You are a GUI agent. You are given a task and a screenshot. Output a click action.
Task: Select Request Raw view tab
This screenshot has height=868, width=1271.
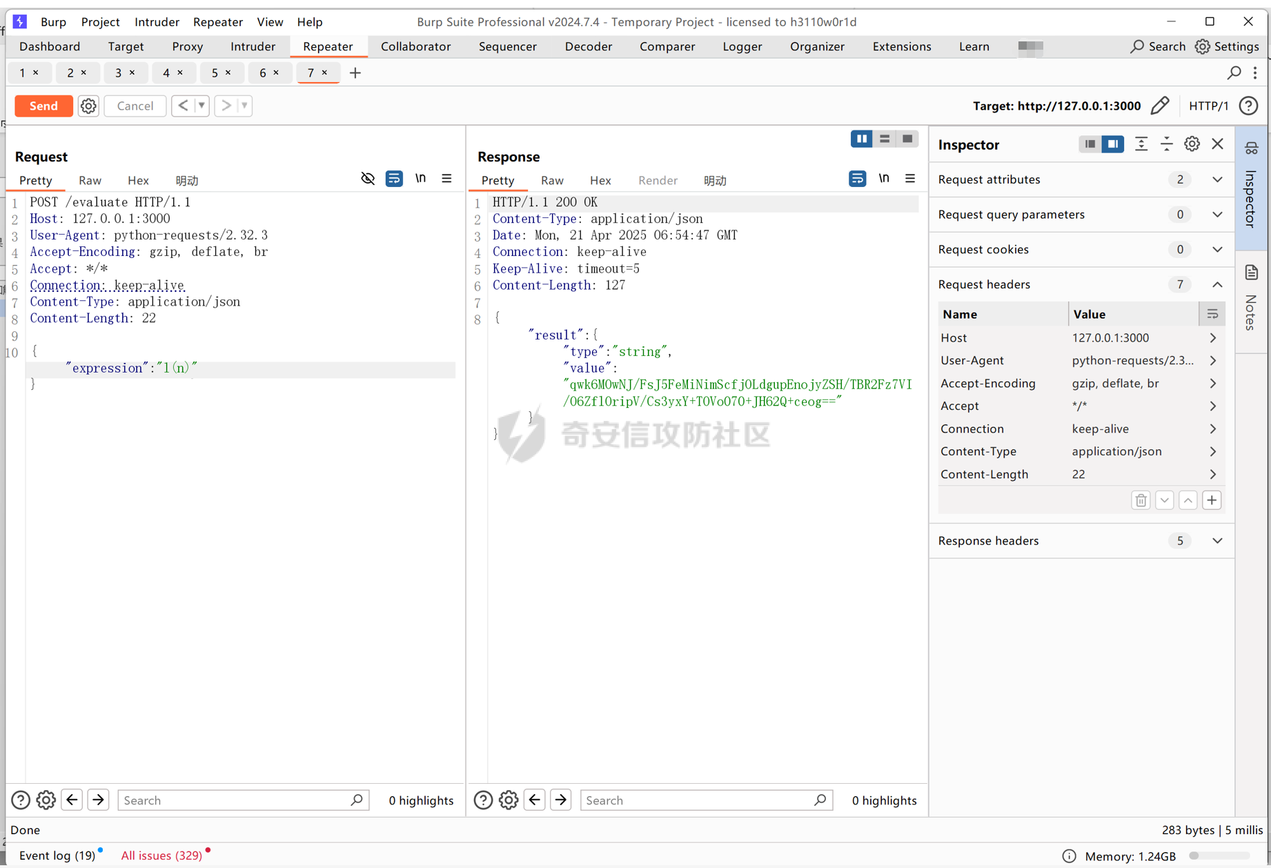[x=90, y=180]
